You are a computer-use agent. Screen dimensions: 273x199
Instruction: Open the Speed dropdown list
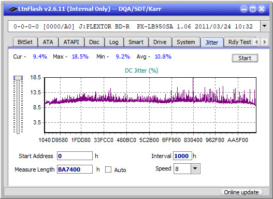click(195, 168)
